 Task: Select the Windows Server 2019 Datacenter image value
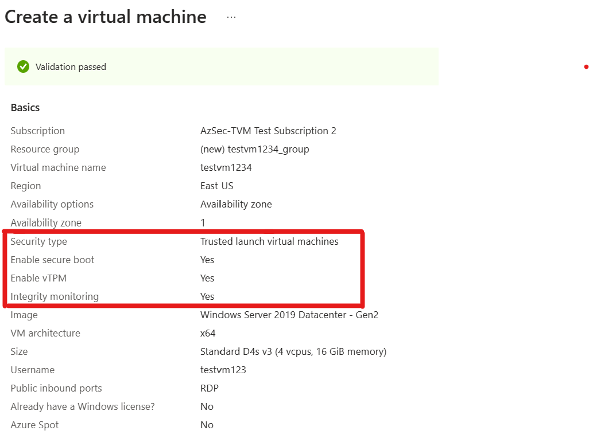coord(289,315)
